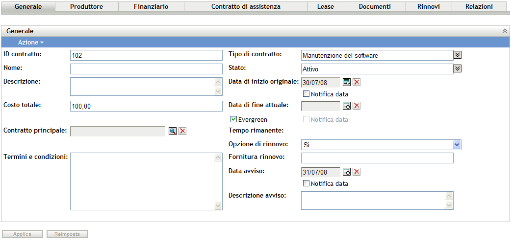Clear the Data di fine attuale date
Image resolution: width=511 pixels, height=247 pixels.
pyautogui.click(x=357, y=106)
